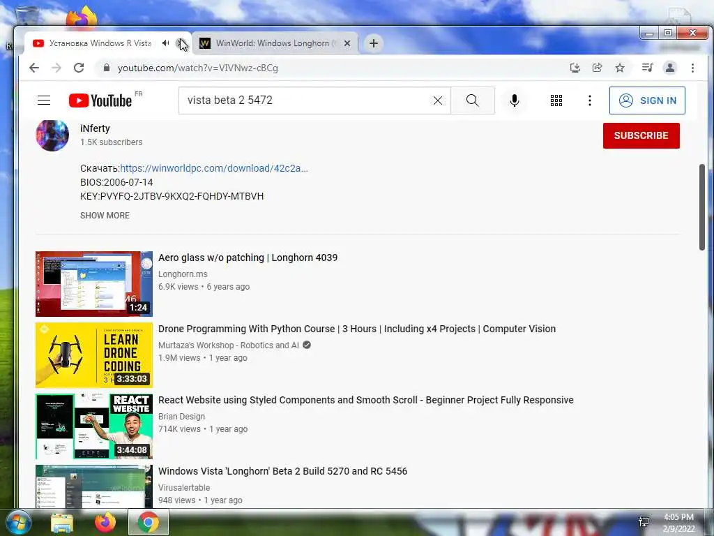
Task: Bookmark this page with the star icon
Action: [x=620, y=68]
